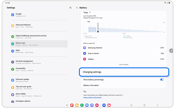Open Developer options menu entry
The width and height of the screenshot is (175, 108).
[x=39, y=101]
